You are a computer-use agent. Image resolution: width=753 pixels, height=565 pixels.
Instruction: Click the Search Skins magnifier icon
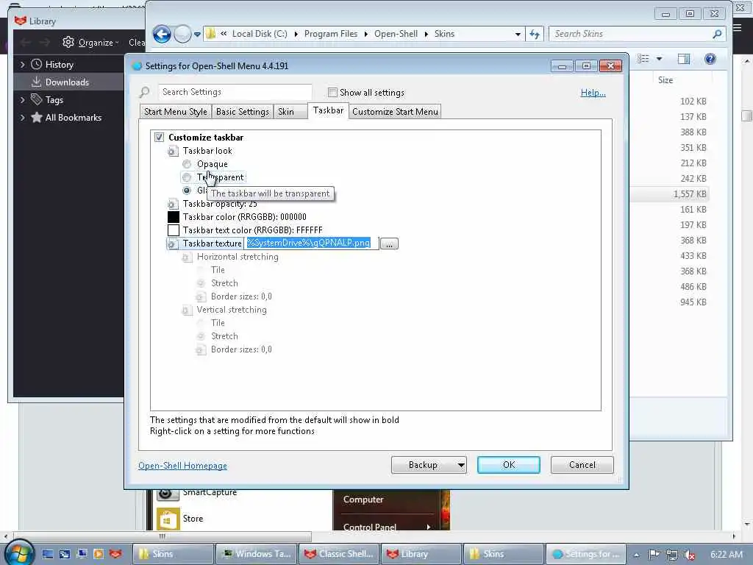click(x=717, y=34)
